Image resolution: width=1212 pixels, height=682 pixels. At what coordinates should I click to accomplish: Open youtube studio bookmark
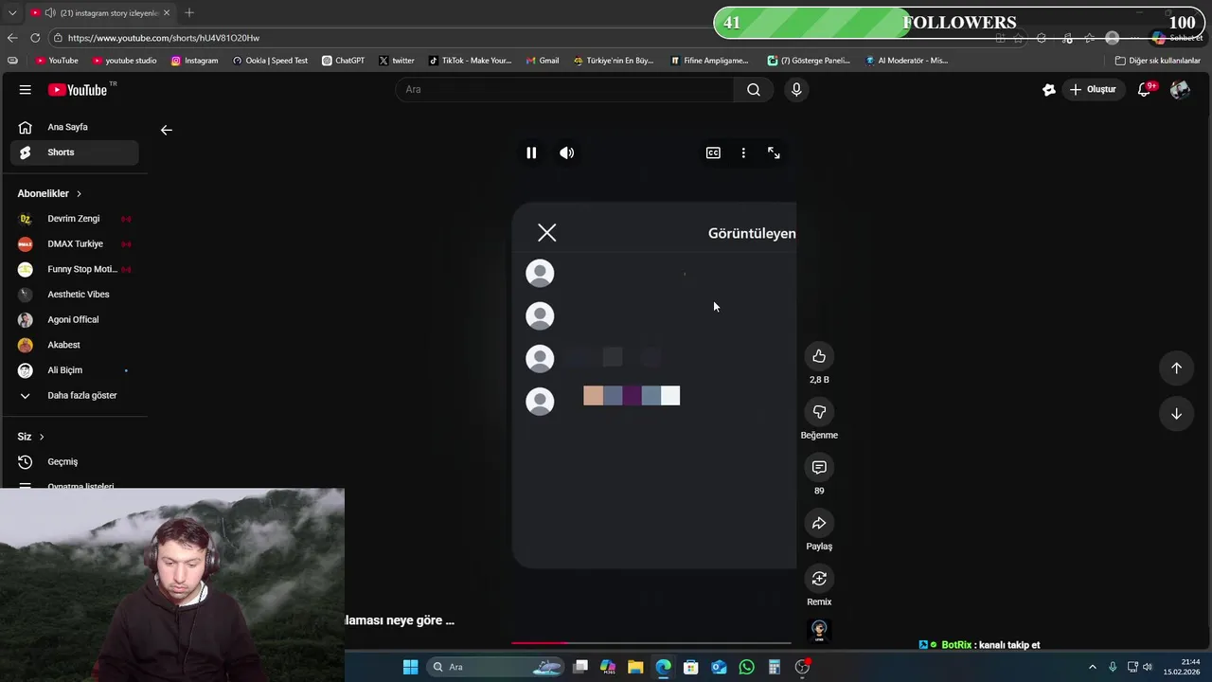[x=124, y=61]
